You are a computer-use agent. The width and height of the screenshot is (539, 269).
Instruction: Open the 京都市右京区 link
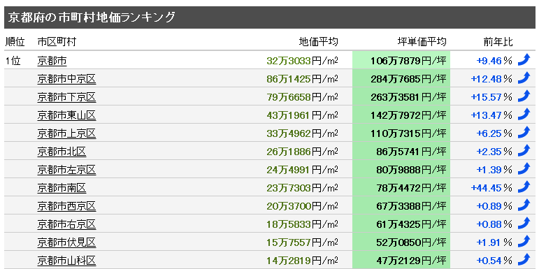[66, 224]
